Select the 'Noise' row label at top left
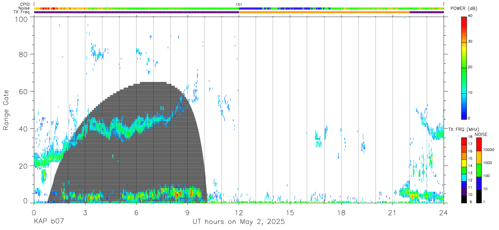 click(x=24, y=8)
